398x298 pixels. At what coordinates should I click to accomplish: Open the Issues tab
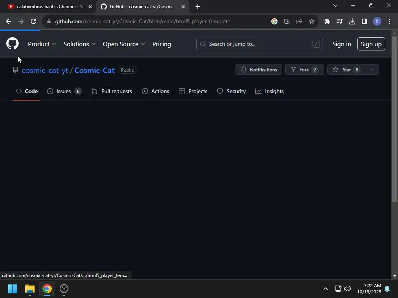pyautogui.click(x=65, y=91)
